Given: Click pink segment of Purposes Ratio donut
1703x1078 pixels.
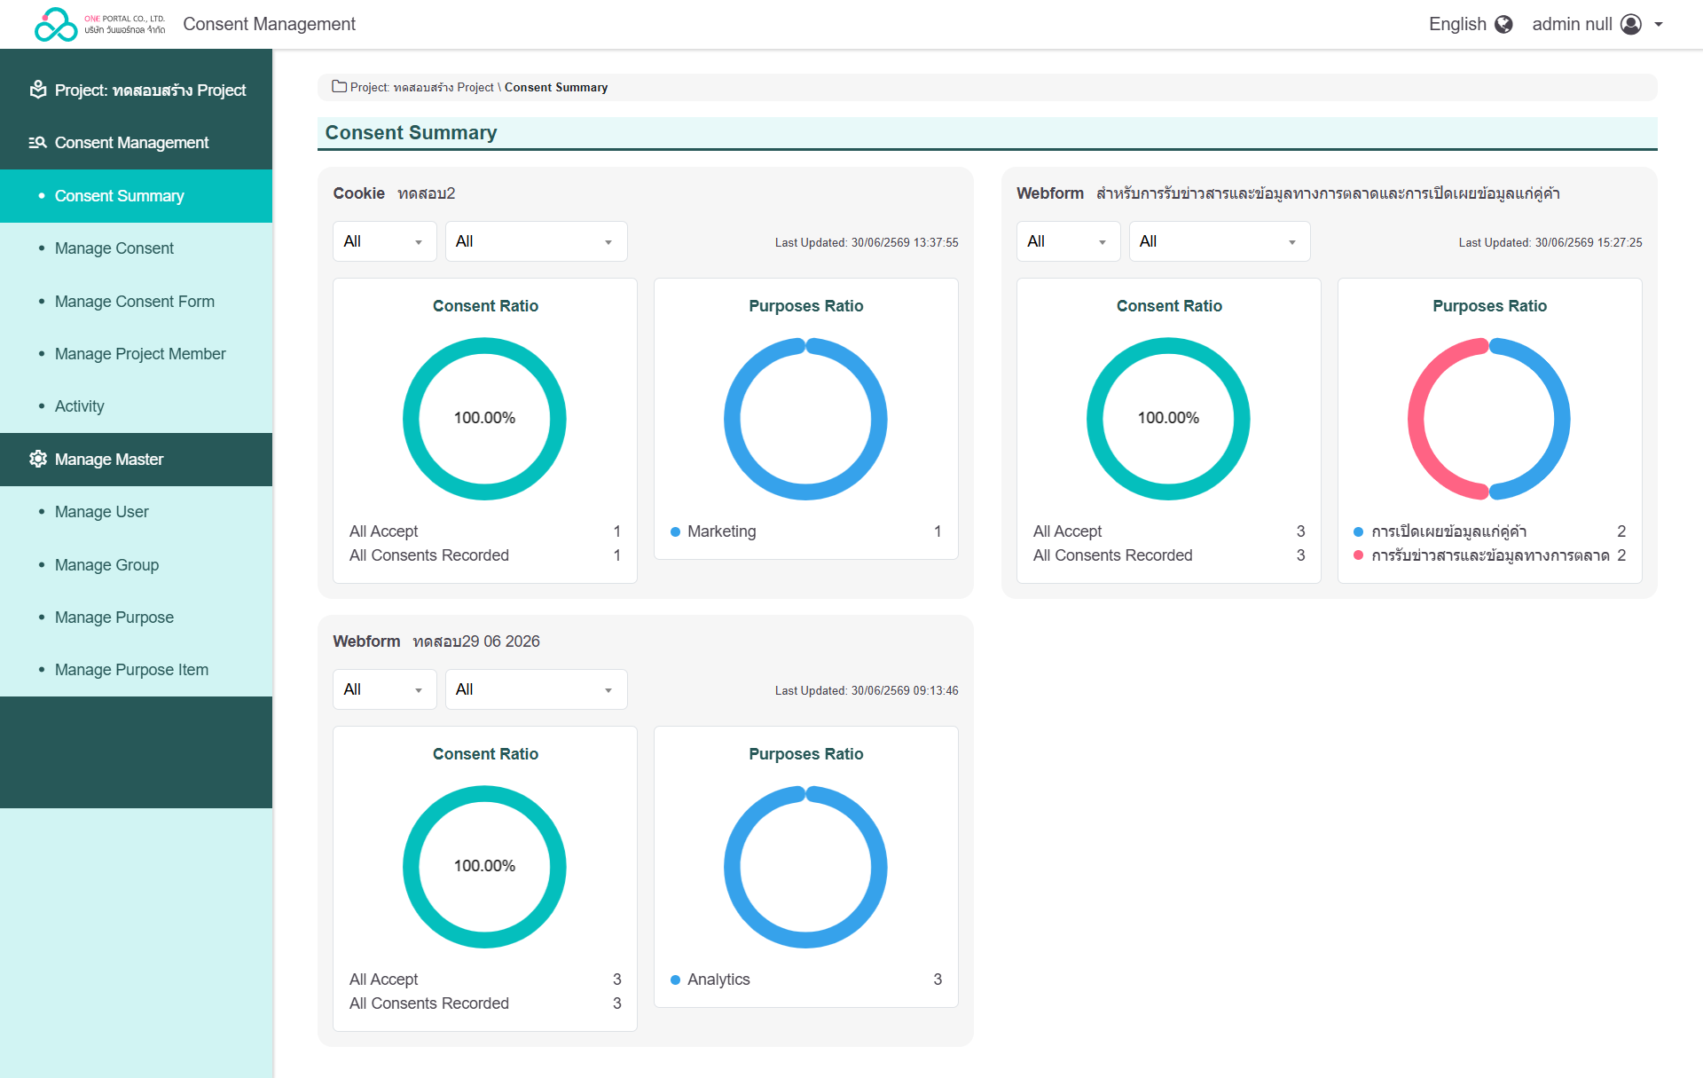Looking at the screenshot, I should (x=1416, y=419).
